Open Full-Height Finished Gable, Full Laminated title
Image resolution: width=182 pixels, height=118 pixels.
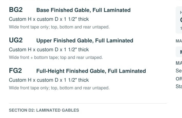point(91,71)
